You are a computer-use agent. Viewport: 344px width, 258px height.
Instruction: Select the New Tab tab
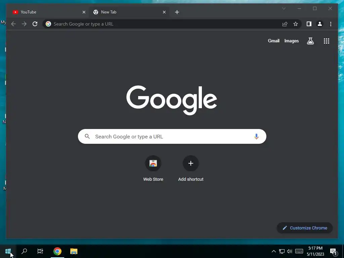129,12
